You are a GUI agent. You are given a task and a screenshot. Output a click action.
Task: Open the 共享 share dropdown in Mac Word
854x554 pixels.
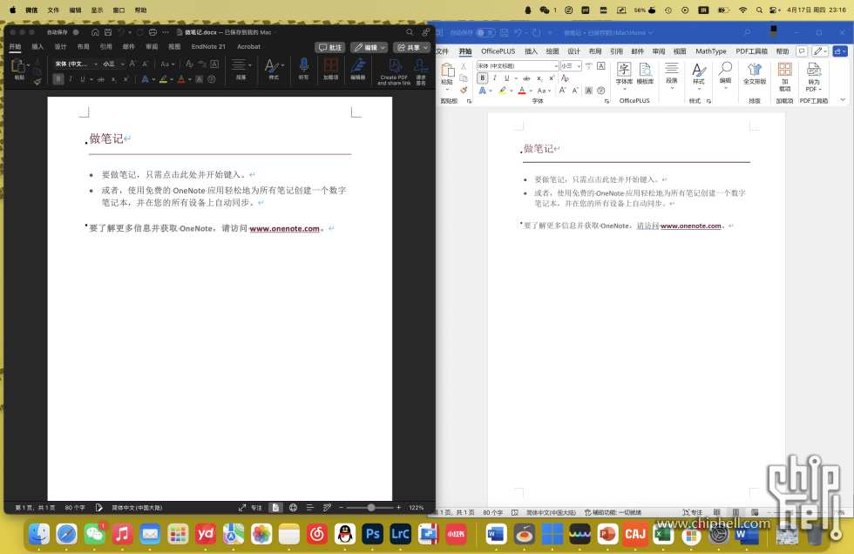click(x=411, y=47)
